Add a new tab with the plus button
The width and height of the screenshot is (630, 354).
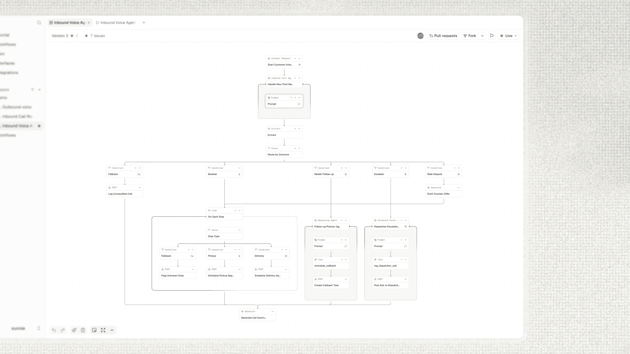pyautogui.click(x=144, y=22)
